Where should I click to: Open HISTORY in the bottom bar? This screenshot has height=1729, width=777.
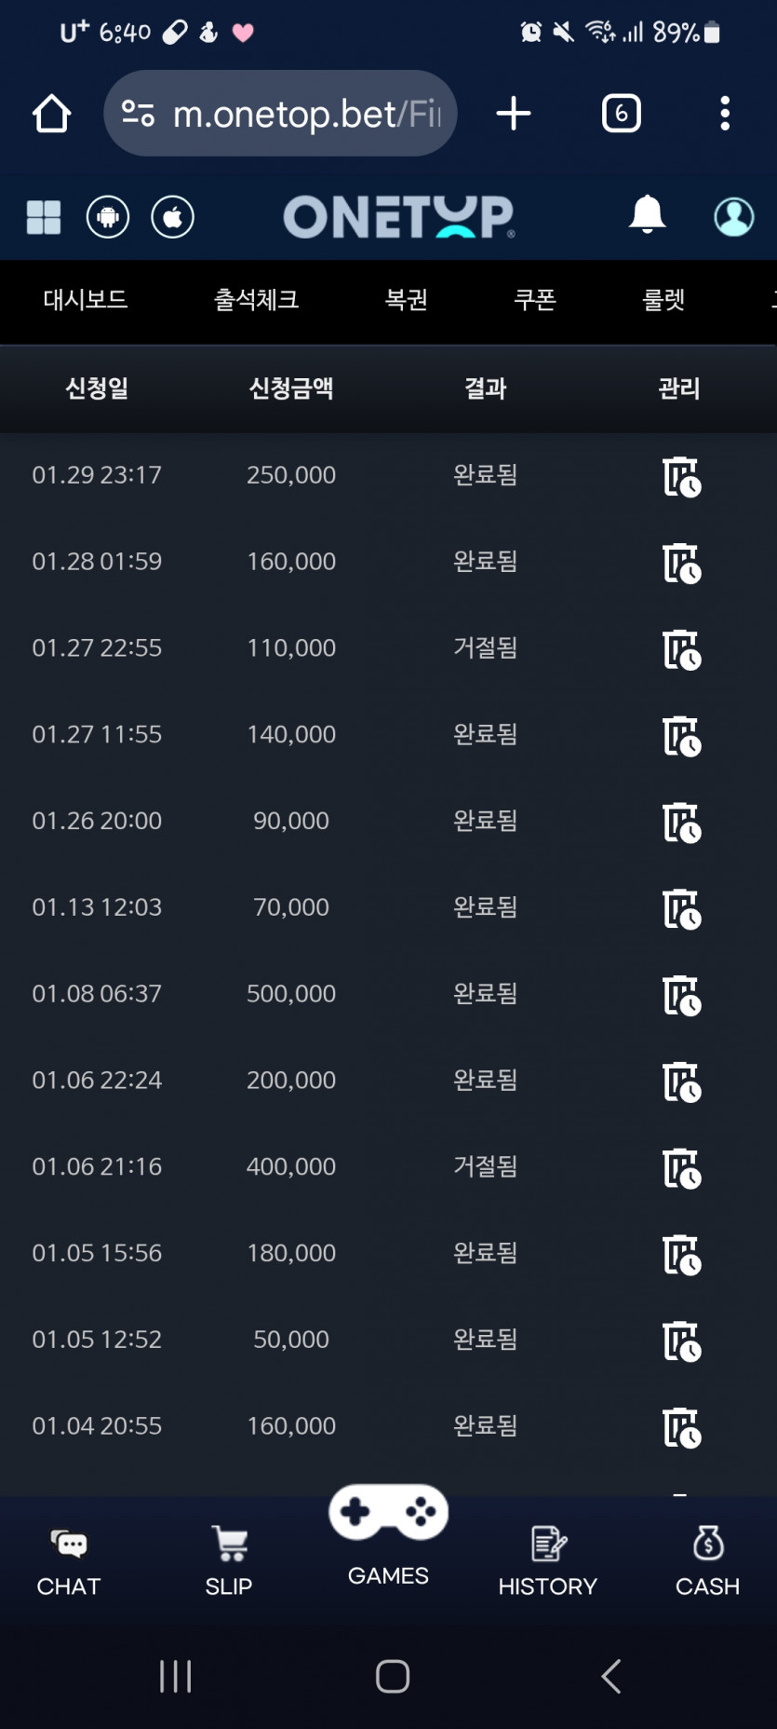[x=547, y=1562]
